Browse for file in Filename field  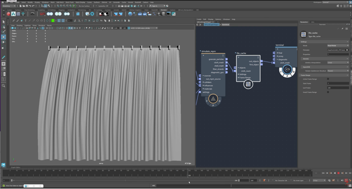347,50
